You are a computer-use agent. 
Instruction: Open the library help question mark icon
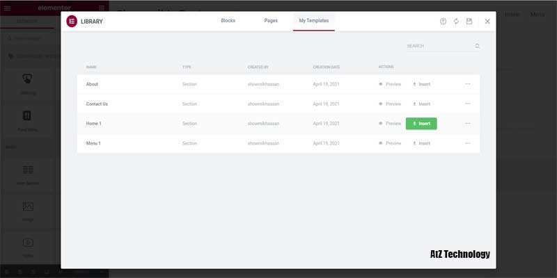(x=443, y=22)
